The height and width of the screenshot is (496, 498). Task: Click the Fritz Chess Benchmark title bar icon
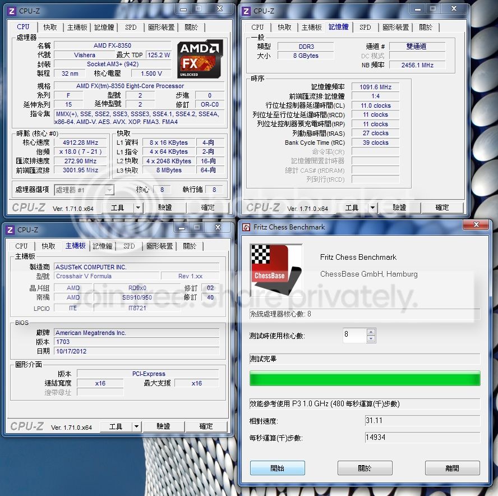tap(246, 227)
